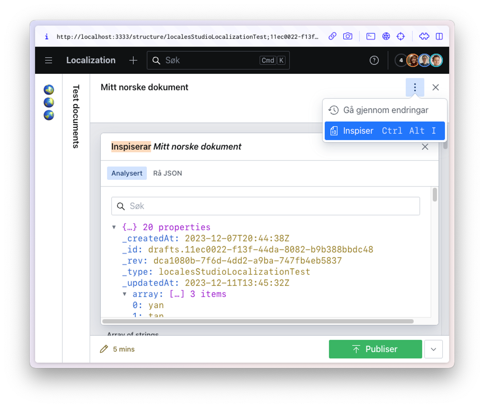Collapse the 20 properties tree node

click(x=114, y=227)
